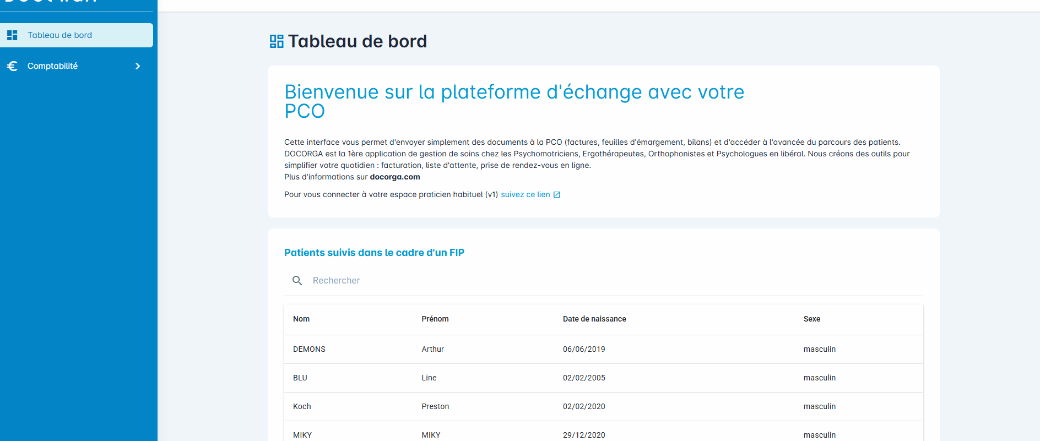Viewport: 1040px width, 441px height.
Task: Click the Sexe column header
Action: point(812,319)
